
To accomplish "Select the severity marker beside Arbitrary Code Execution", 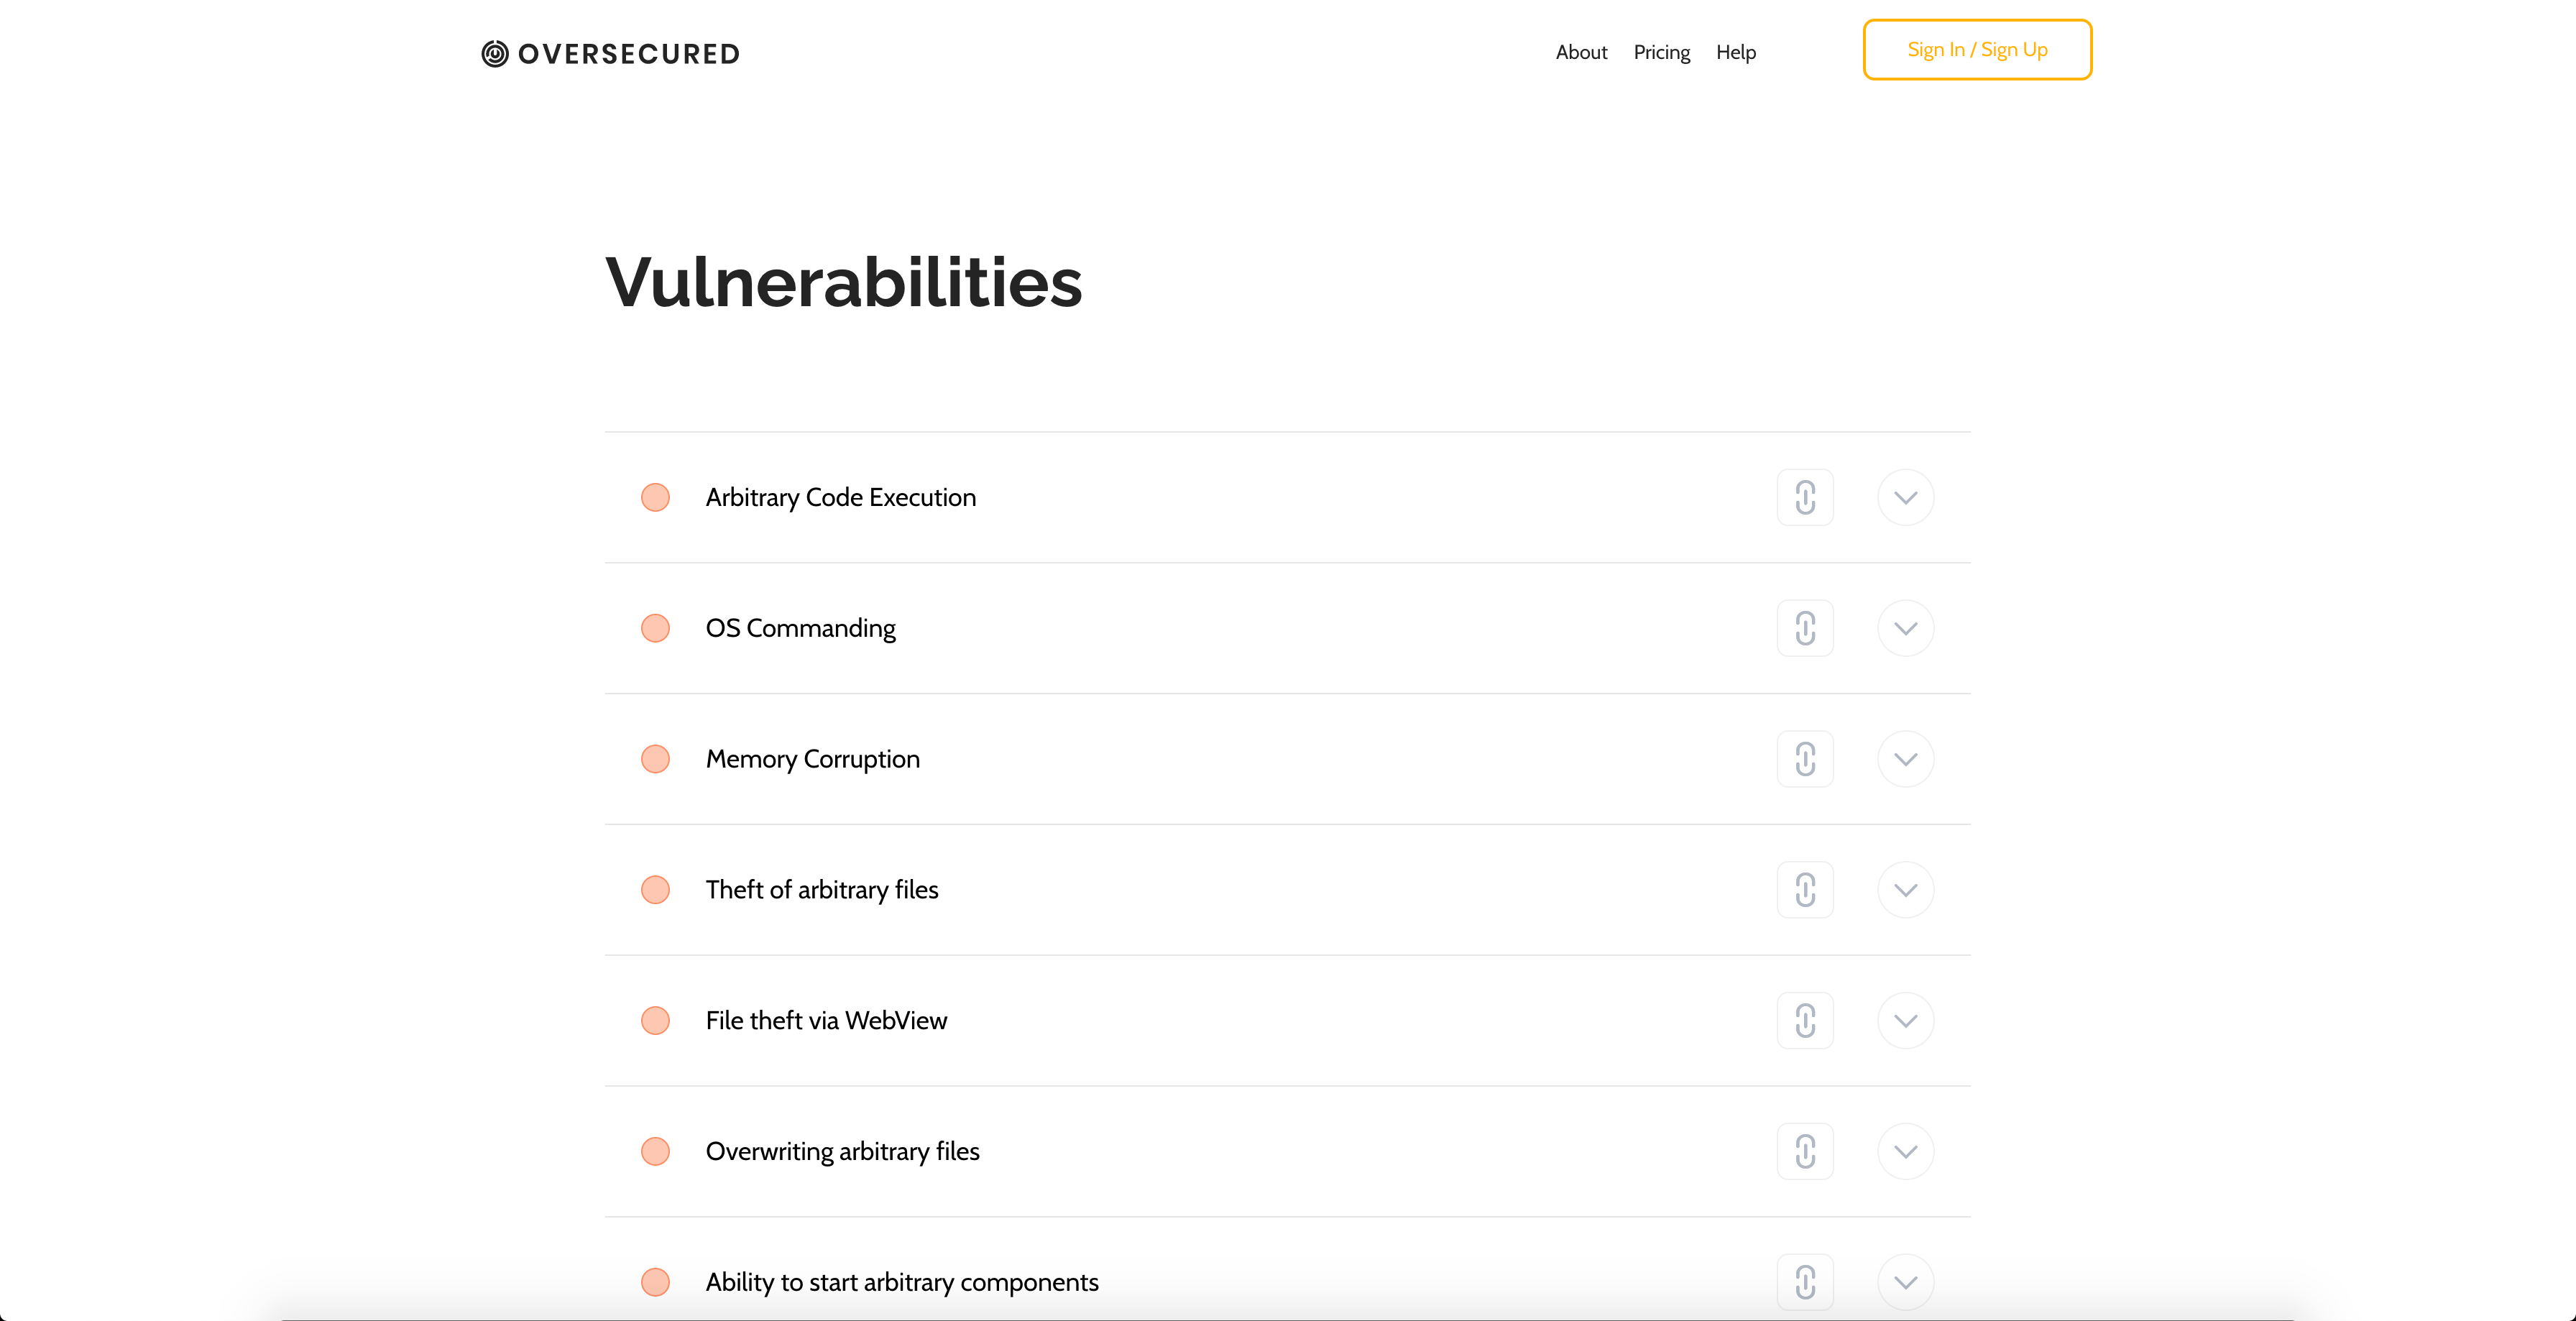I will (x=656, y=497).
